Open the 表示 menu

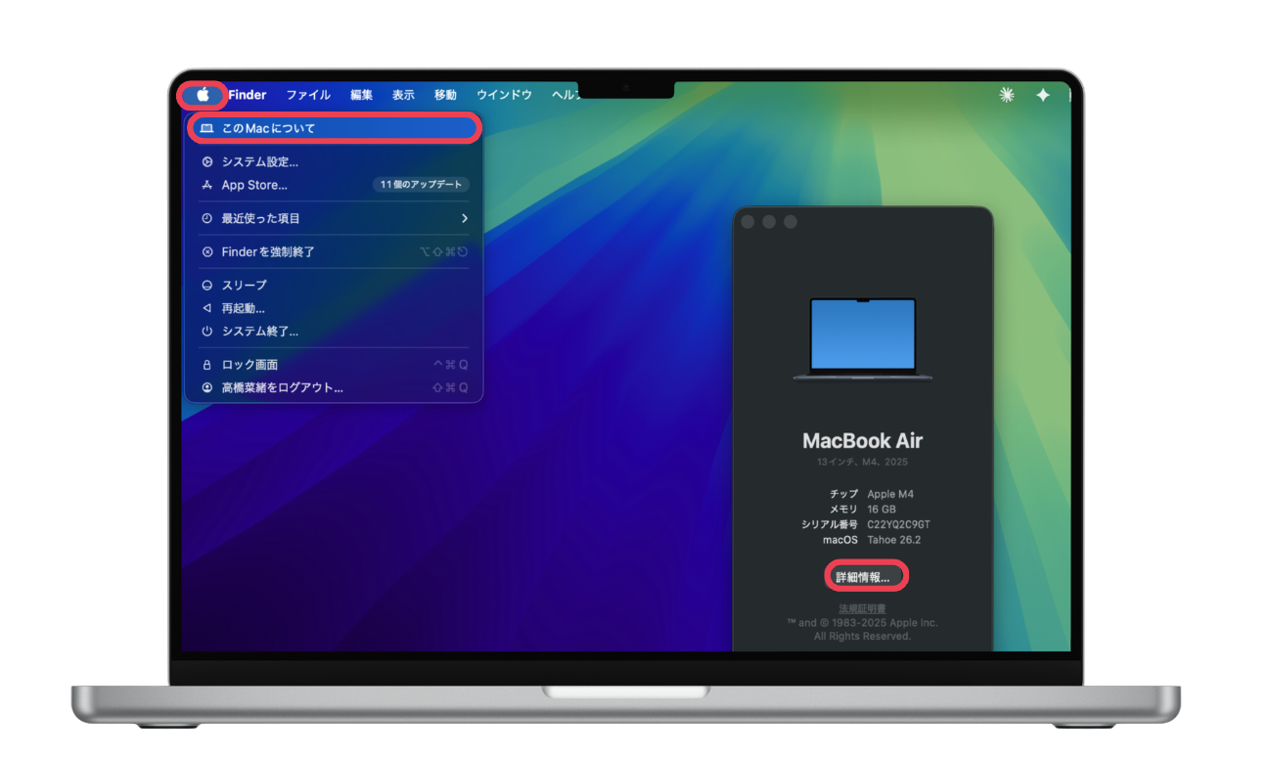[403, 95]
